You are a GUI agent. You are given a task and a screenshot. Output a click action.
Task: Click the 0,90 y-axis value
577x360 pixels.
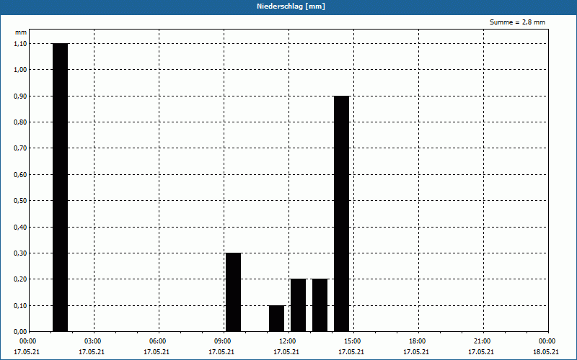pos(21,96)
